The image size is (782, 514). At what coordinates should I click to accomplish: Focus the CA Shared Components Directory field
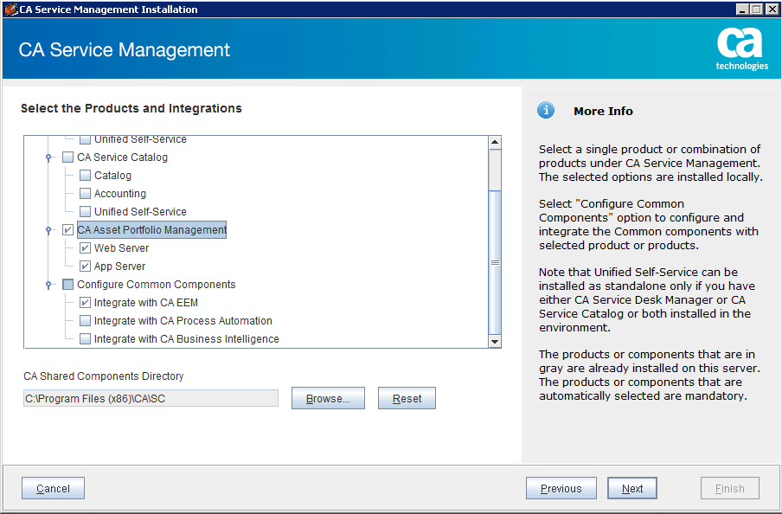pyautogui.click(x=151, y=398)
